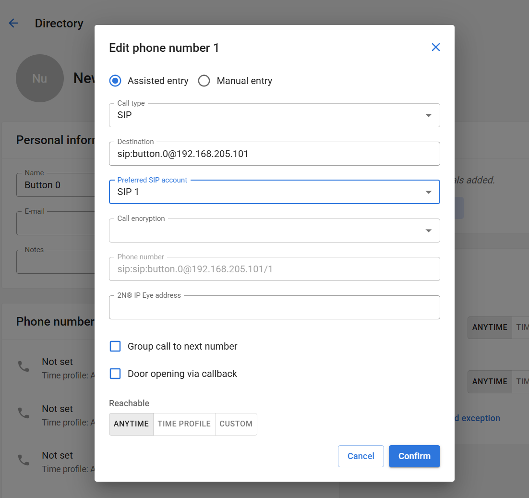Viewport: 529px width, 498px height.
Task: Click the Name field showing Button 0
Action: (x=56, y=185)
